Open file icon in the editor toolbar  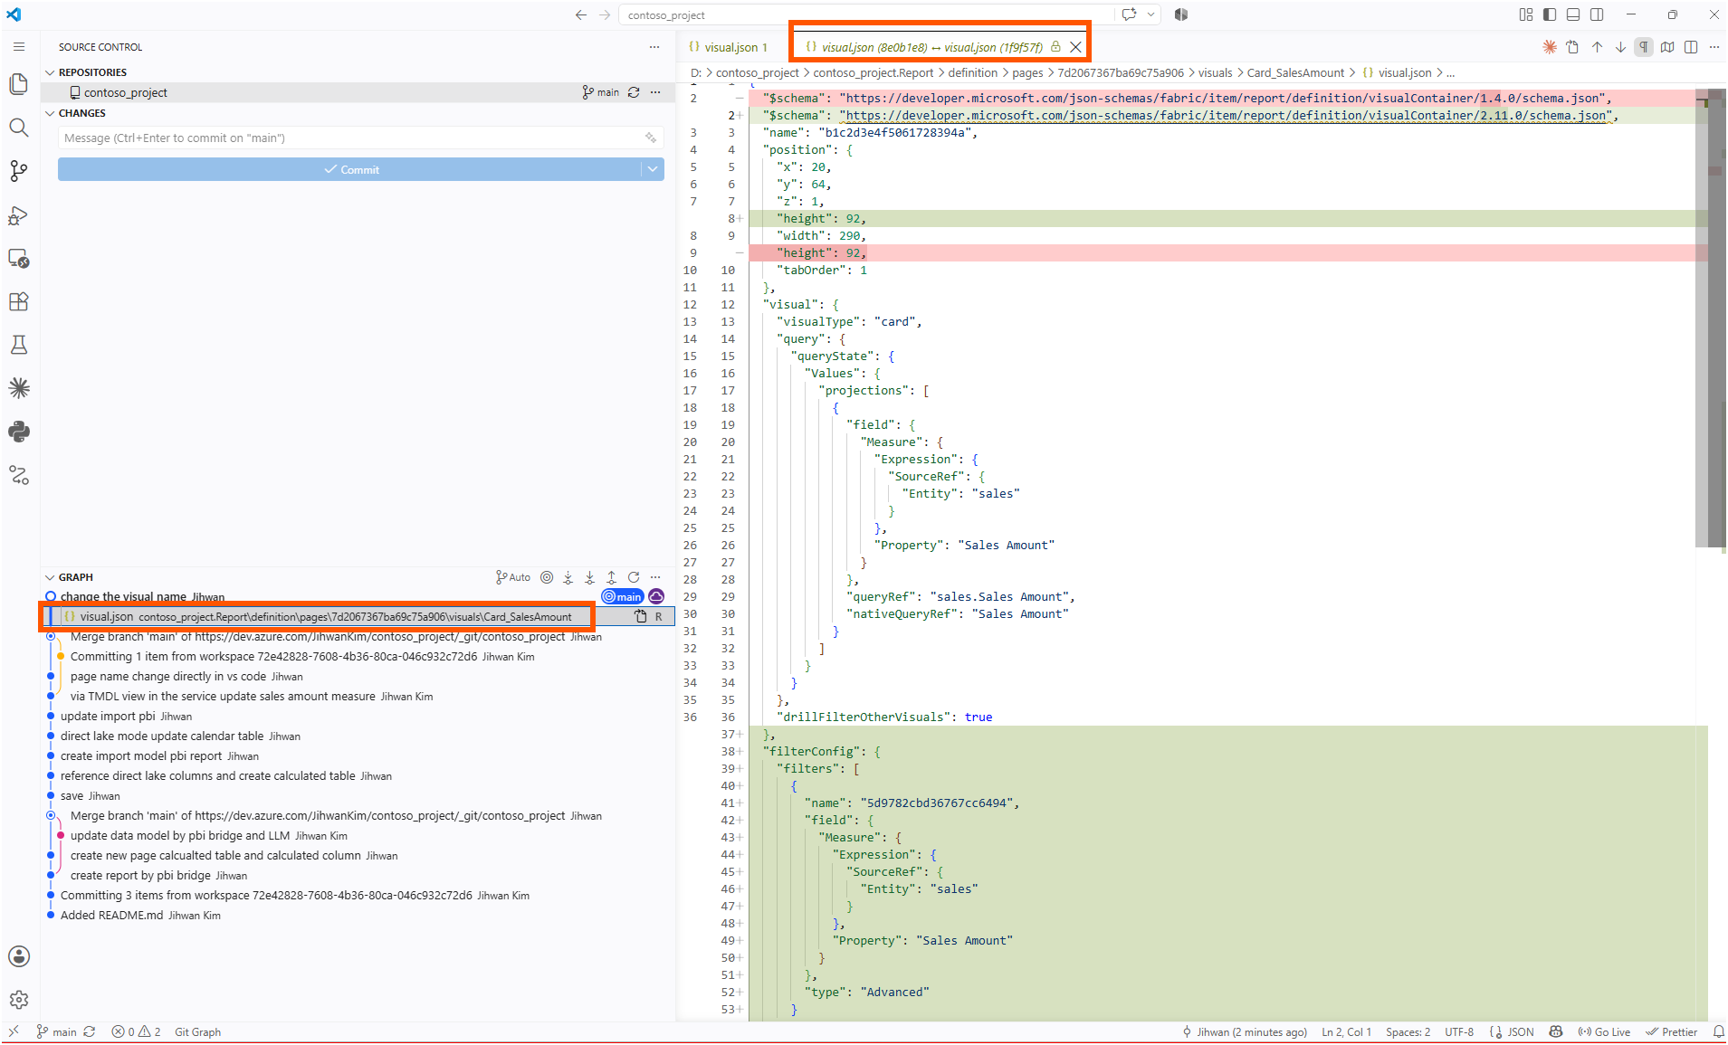pos(1572,47)
